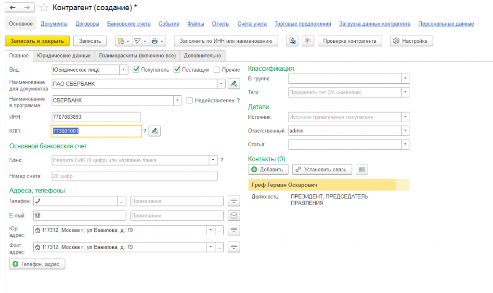The image size is (493, 293).
Task: Click Добавить under Контакты
Action: click(268, 169)
